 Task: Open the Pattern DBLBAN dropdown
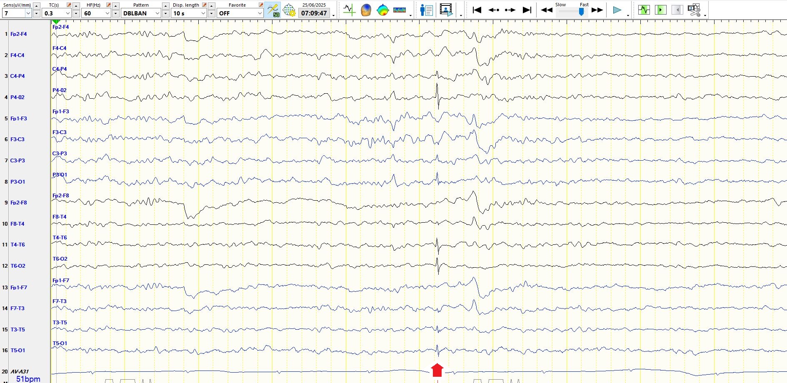(157, 13)
